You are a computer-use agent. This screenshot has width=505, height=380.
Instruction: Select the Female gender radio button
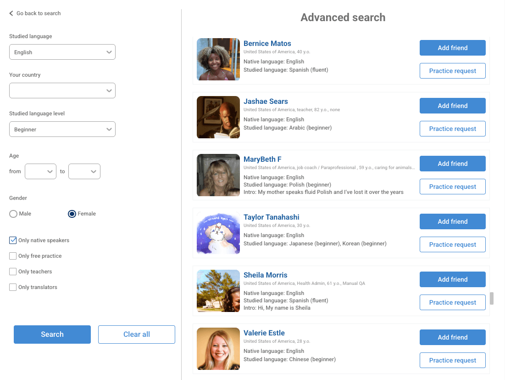72,214
